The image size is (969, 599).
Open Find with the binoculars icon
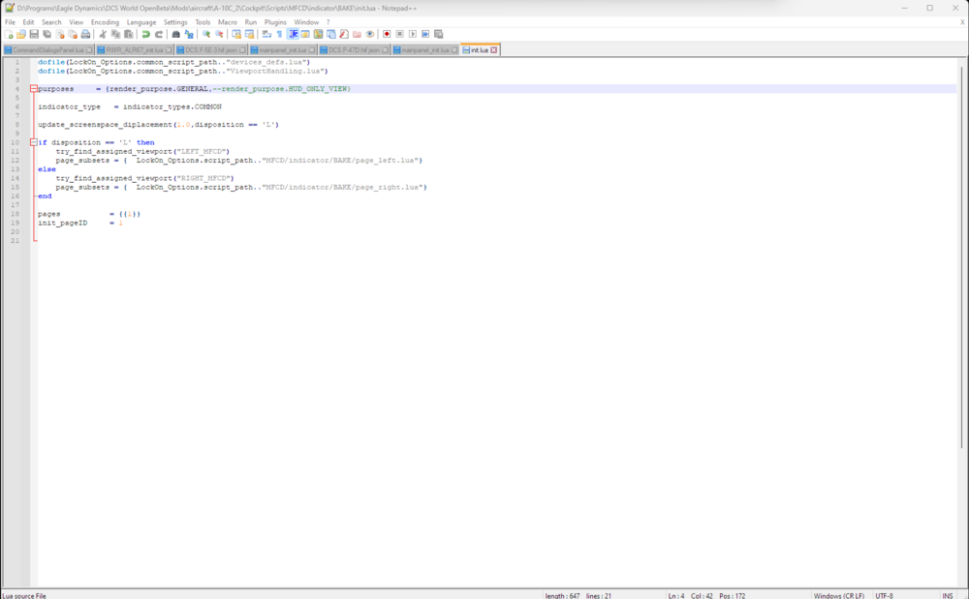(176, 34)
